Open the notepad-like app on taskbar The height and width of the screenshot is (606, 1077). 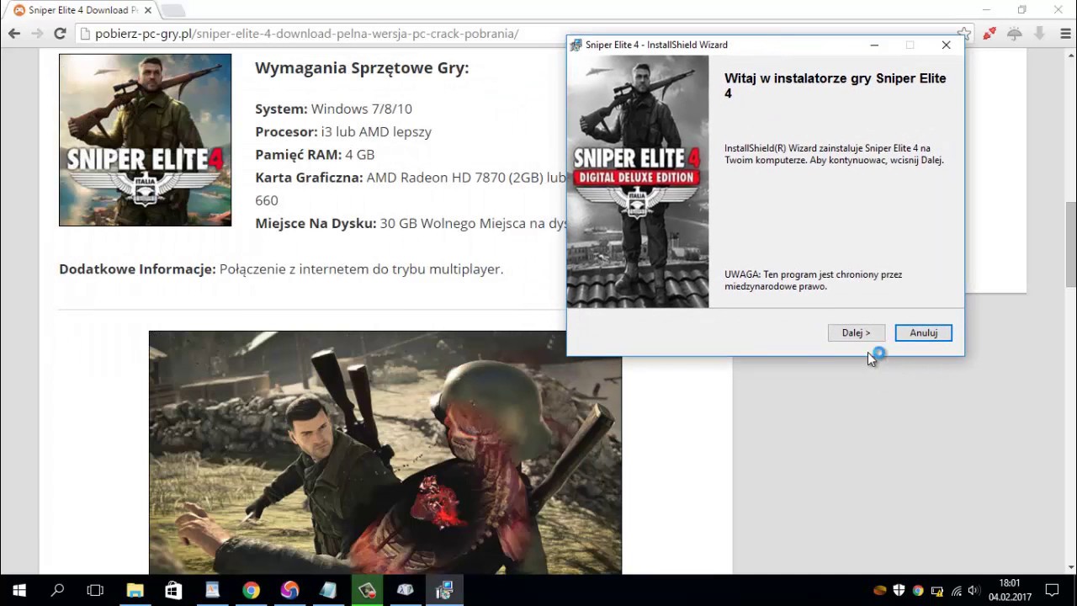point(328,590)
